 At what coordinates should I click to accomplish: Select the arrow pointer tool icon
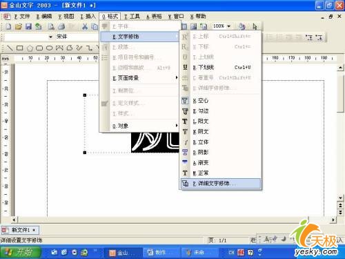(x=255, y=26)
